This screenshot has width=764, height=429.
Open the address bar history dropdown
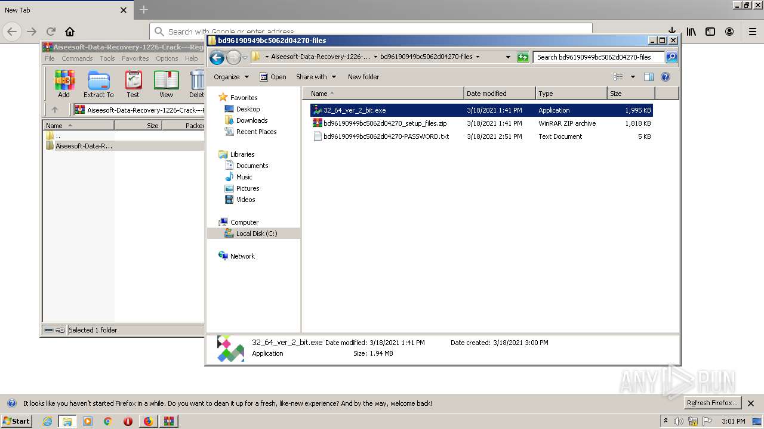(508, 57)
